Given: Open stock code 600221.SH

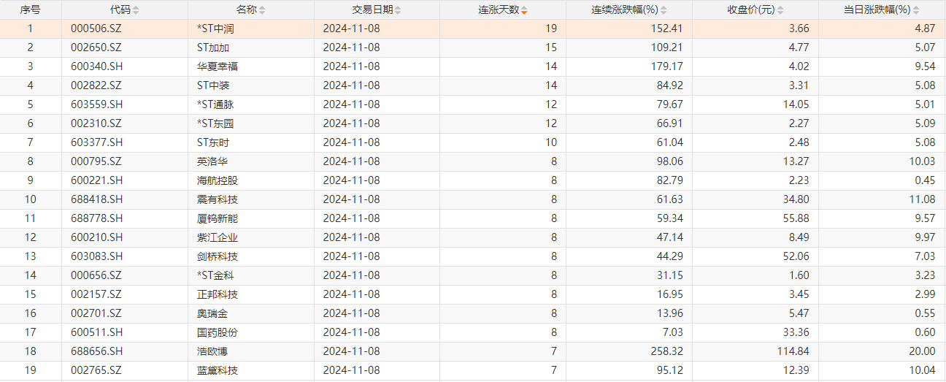Looking at the screenshot, I should pos(95,180).
